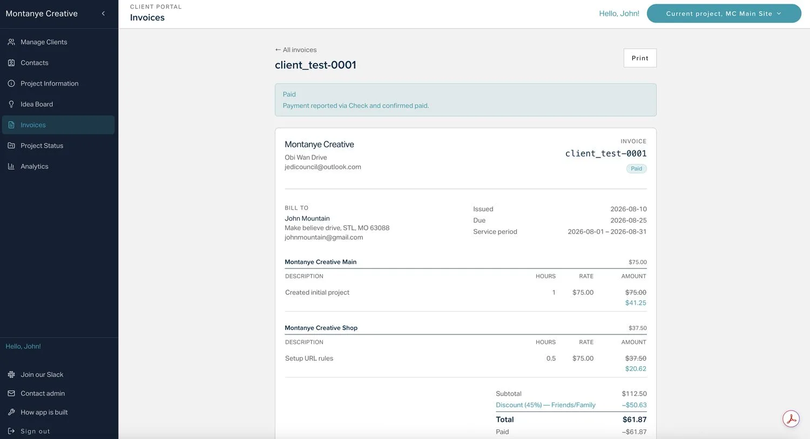Click the Project Information info icon
Image resolution: width=810 pixels, height=439 pixels.
tap(11, 84)
